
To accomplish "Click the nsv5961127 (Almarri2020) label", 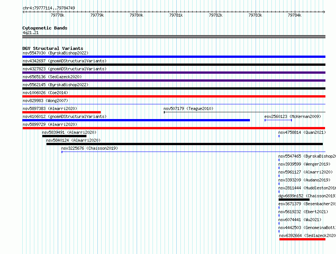I will 305,172.
